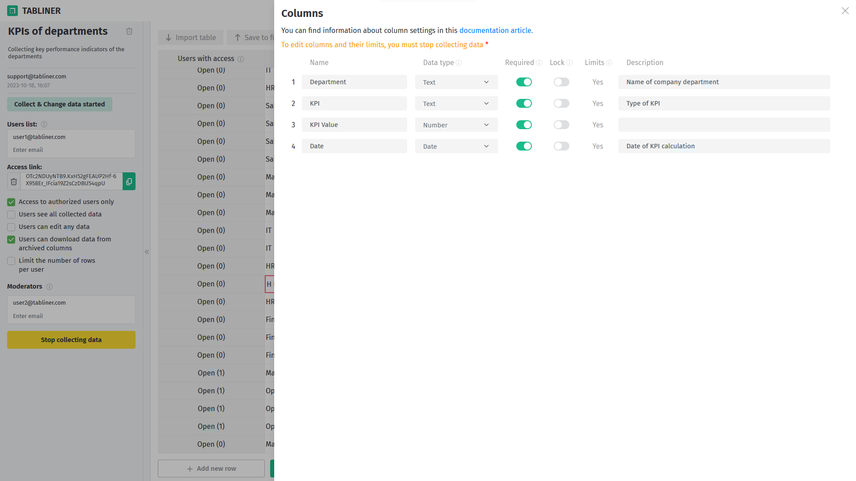Copy the access link
The height and width of the screenshot is (481, 856).
click(129, 181)
